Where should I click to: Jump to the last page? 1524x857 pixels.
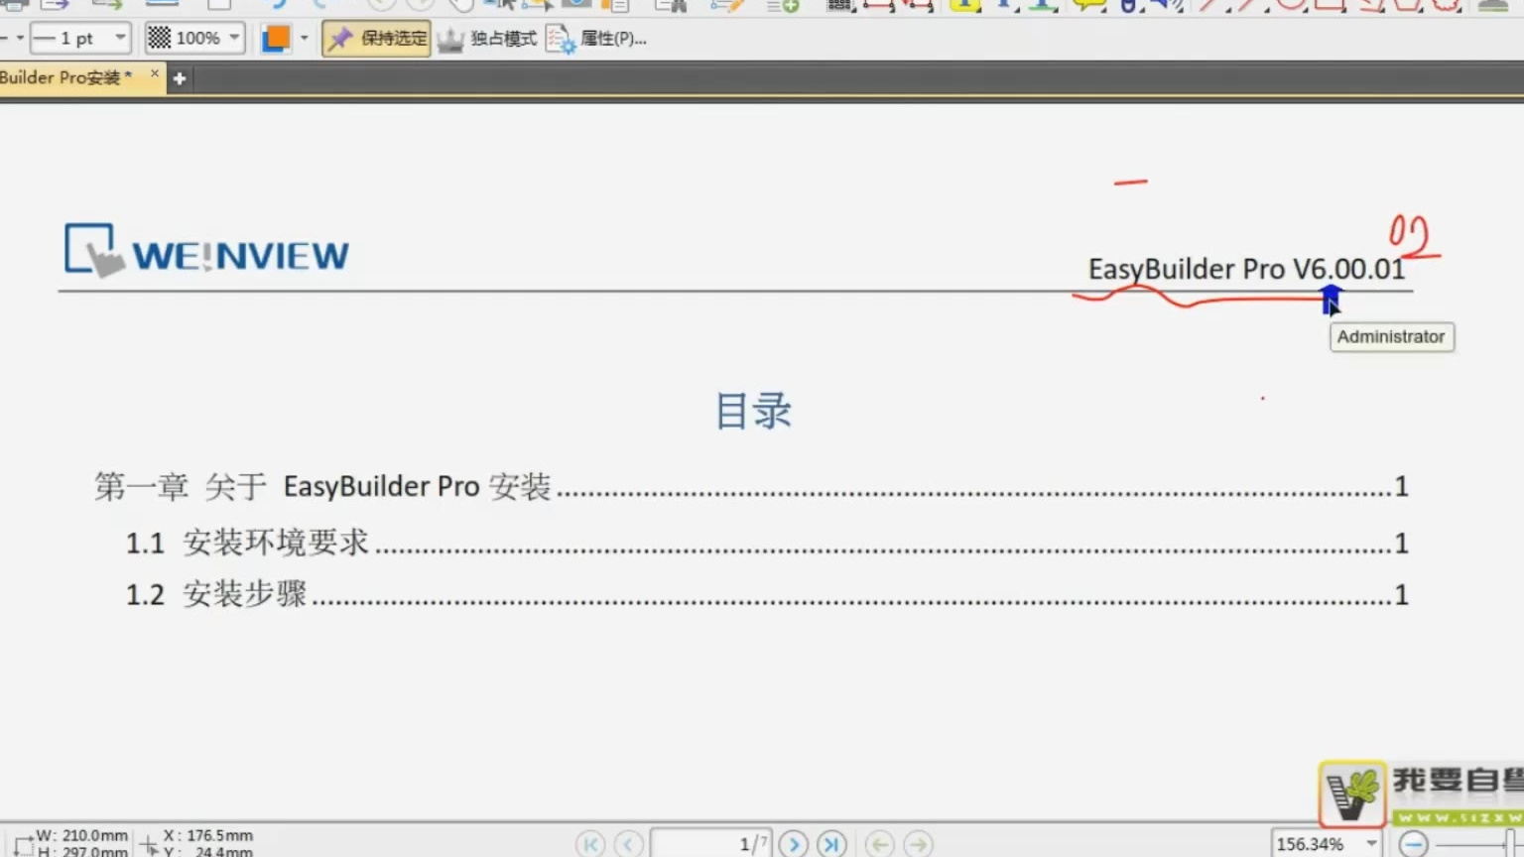tap(831, 843)
